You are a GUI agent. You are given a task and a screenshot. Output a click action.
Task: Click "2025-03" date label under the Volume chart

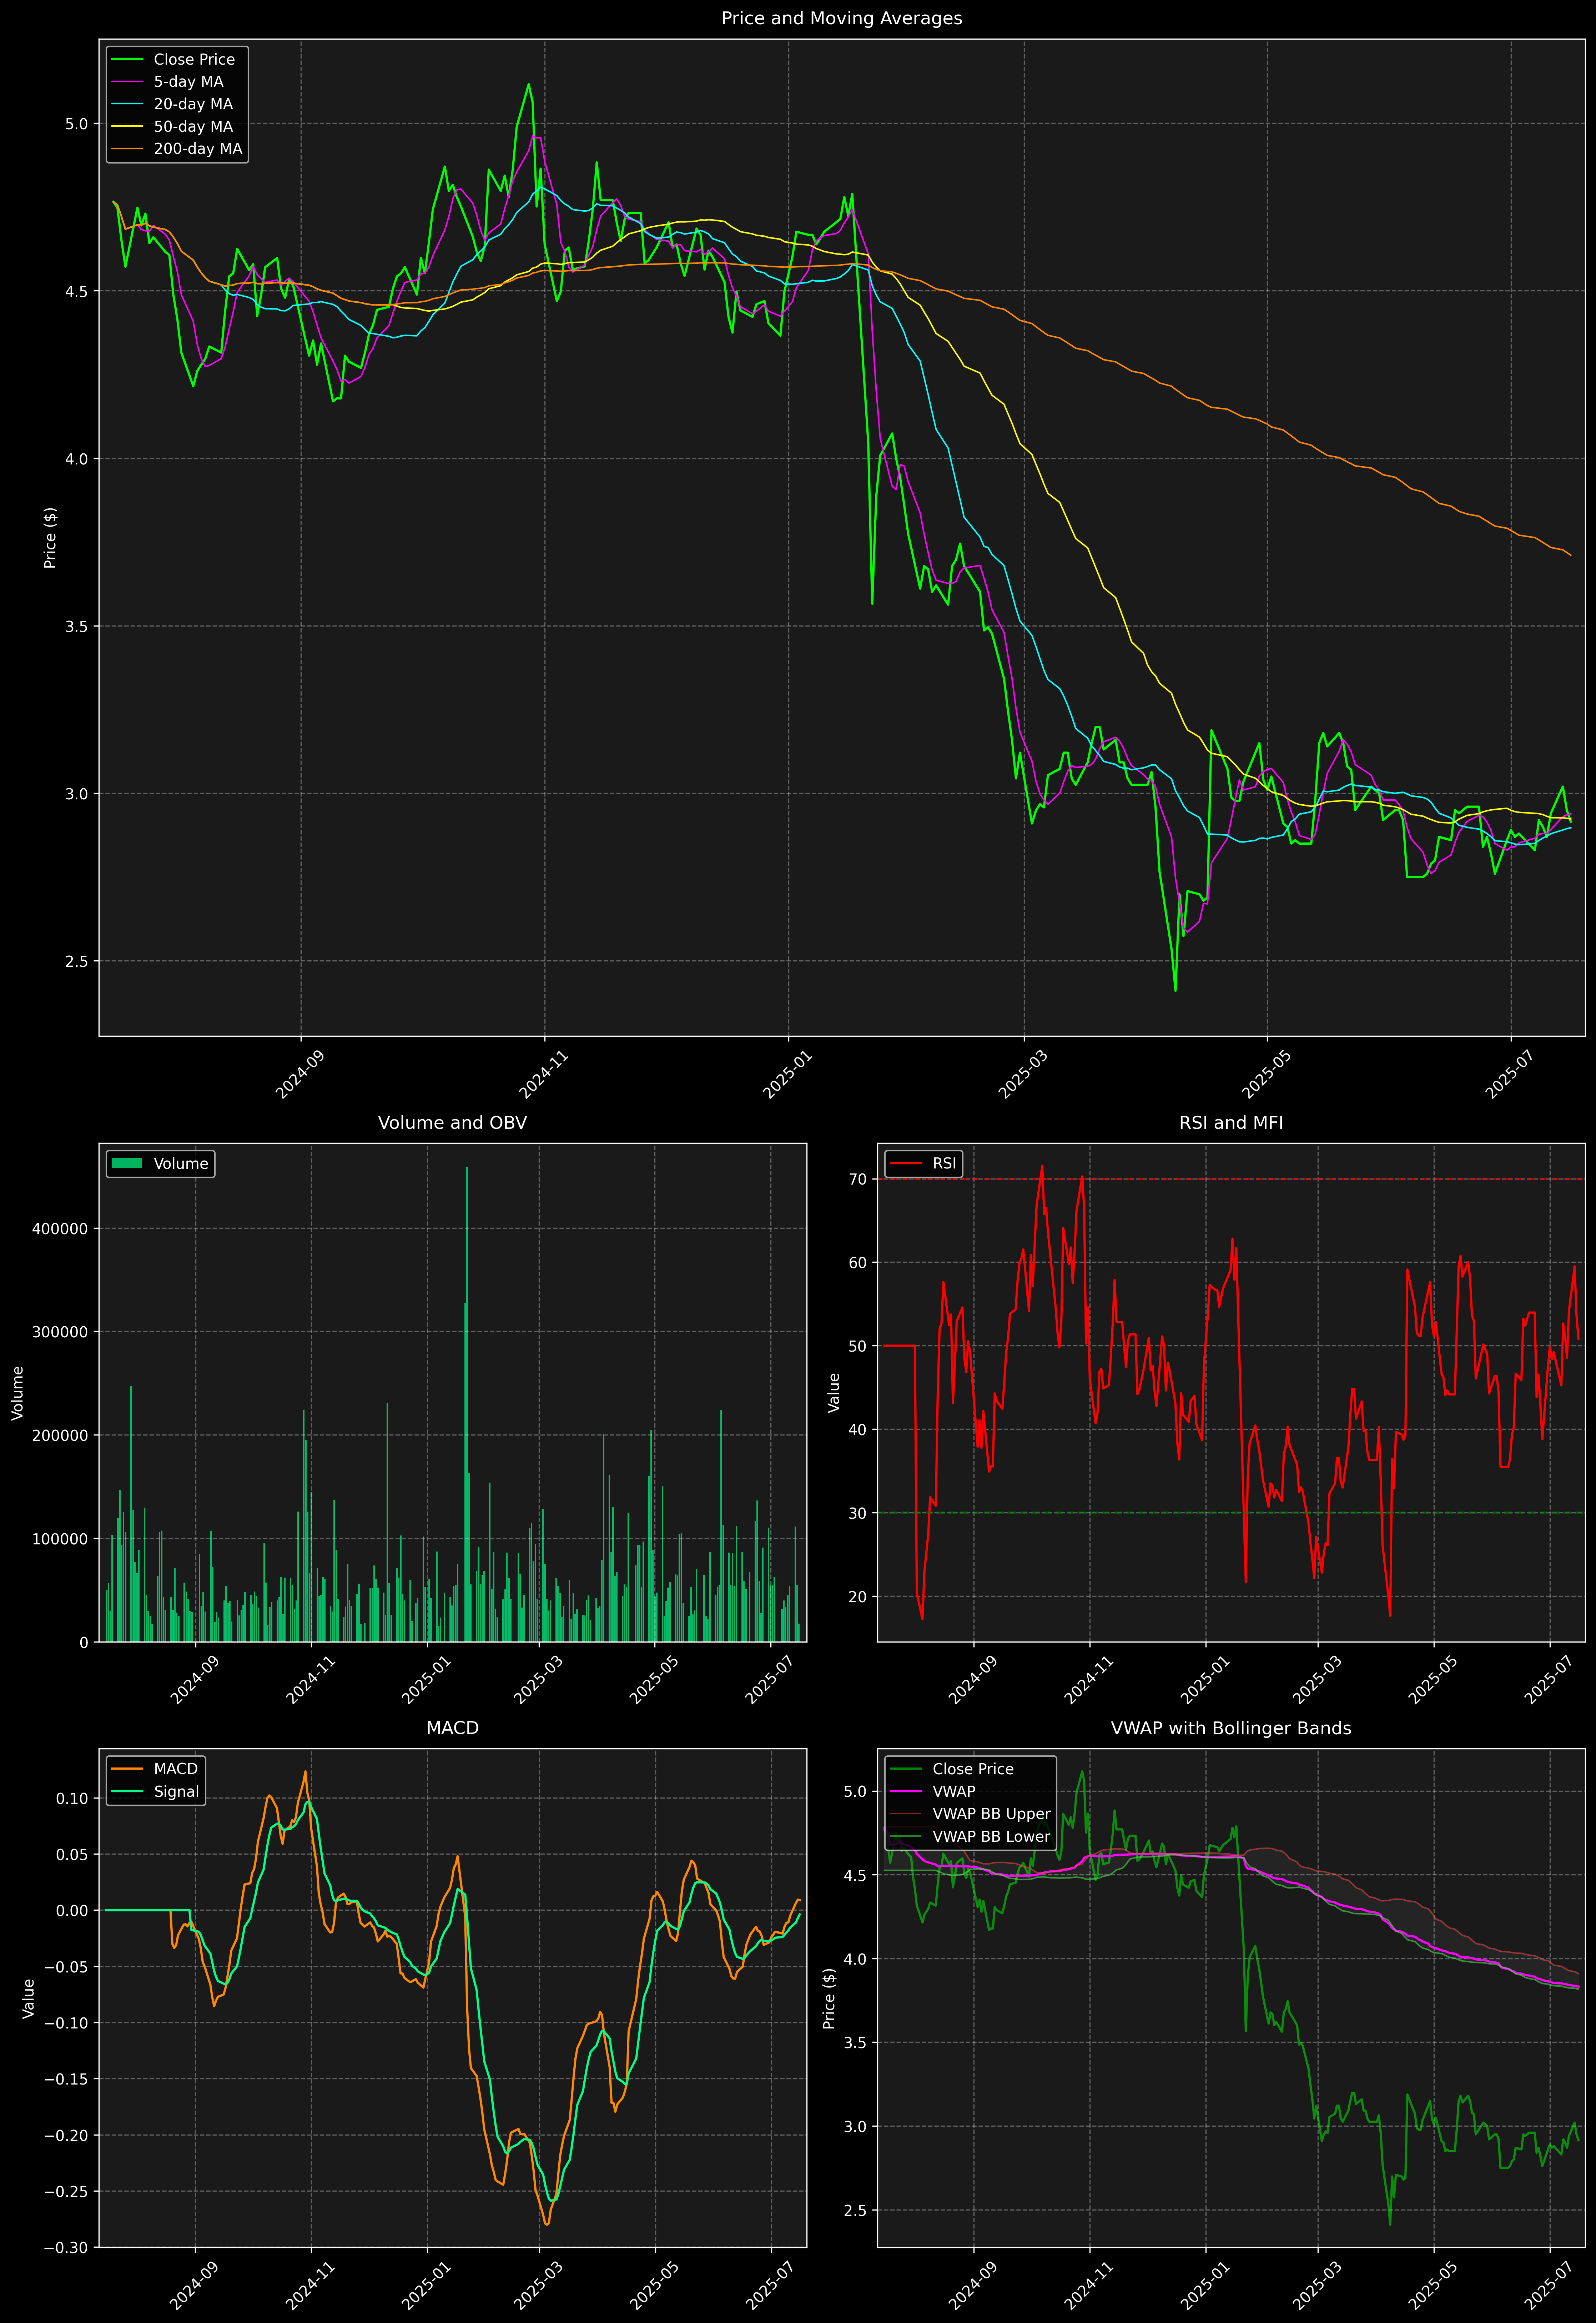538,1680
